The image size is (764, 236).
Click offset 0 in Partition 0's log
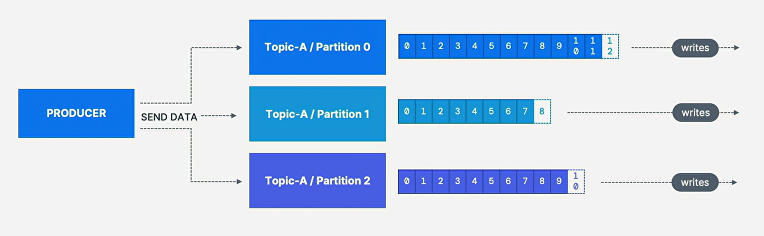[x=407, y=46]
